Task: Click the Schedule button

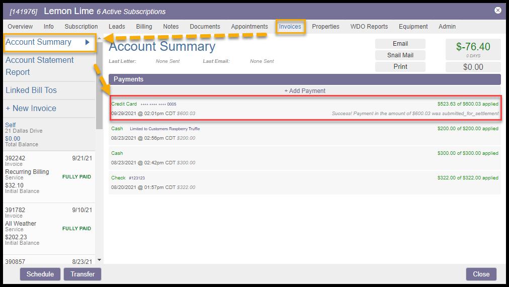Action: coord(40,274)
